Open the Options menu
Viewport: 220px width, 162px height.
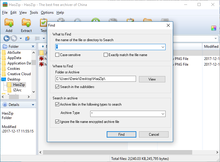(x=47, y=13)
